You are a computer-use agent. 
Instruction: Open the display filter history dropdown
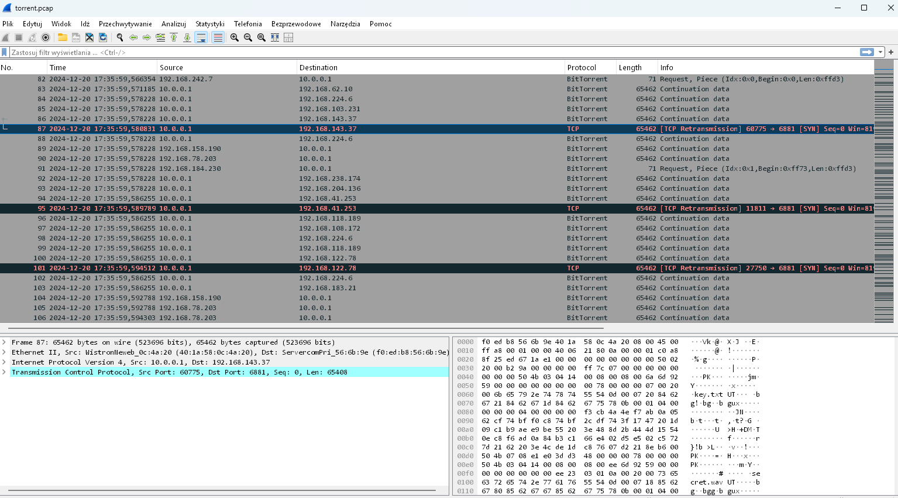click(x=880, y=52)
